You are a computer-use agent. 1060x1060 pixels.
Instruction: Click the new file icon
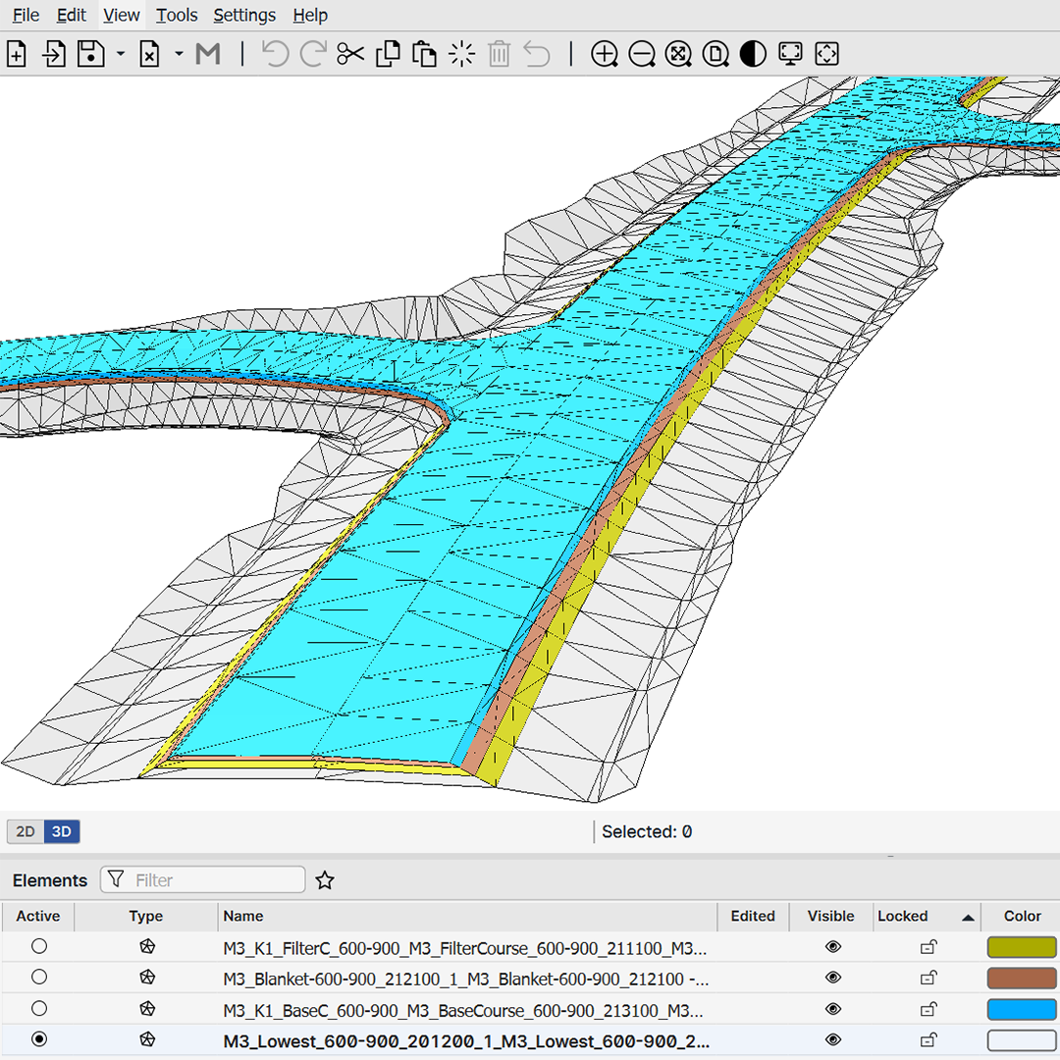[17, 54]
